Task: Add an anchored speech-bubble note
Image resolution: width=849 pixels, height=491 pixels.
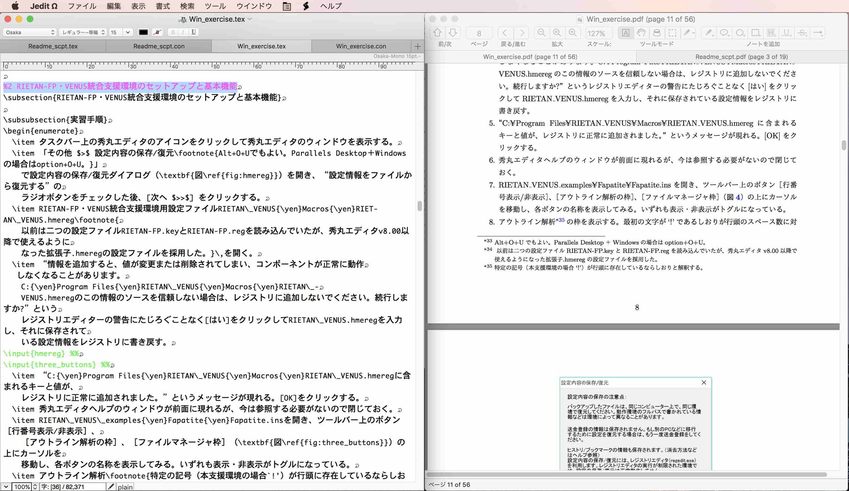Action: coord(725,33)
